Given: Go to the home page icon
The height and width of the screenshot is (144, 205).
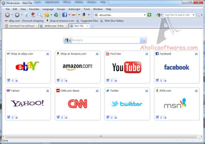Looking at the screenshot, I should [33, 15].
